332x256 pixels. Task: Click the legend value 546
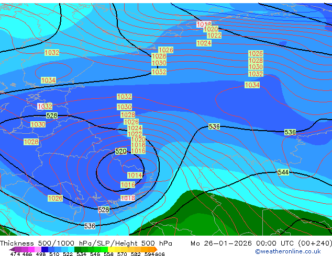pyautogui.click(x=95, y=254)
